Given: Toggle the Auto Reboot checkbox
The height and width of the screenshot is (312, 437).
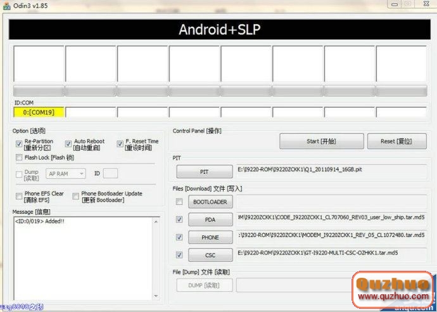Looking at the screenshot, I should 68,144.
